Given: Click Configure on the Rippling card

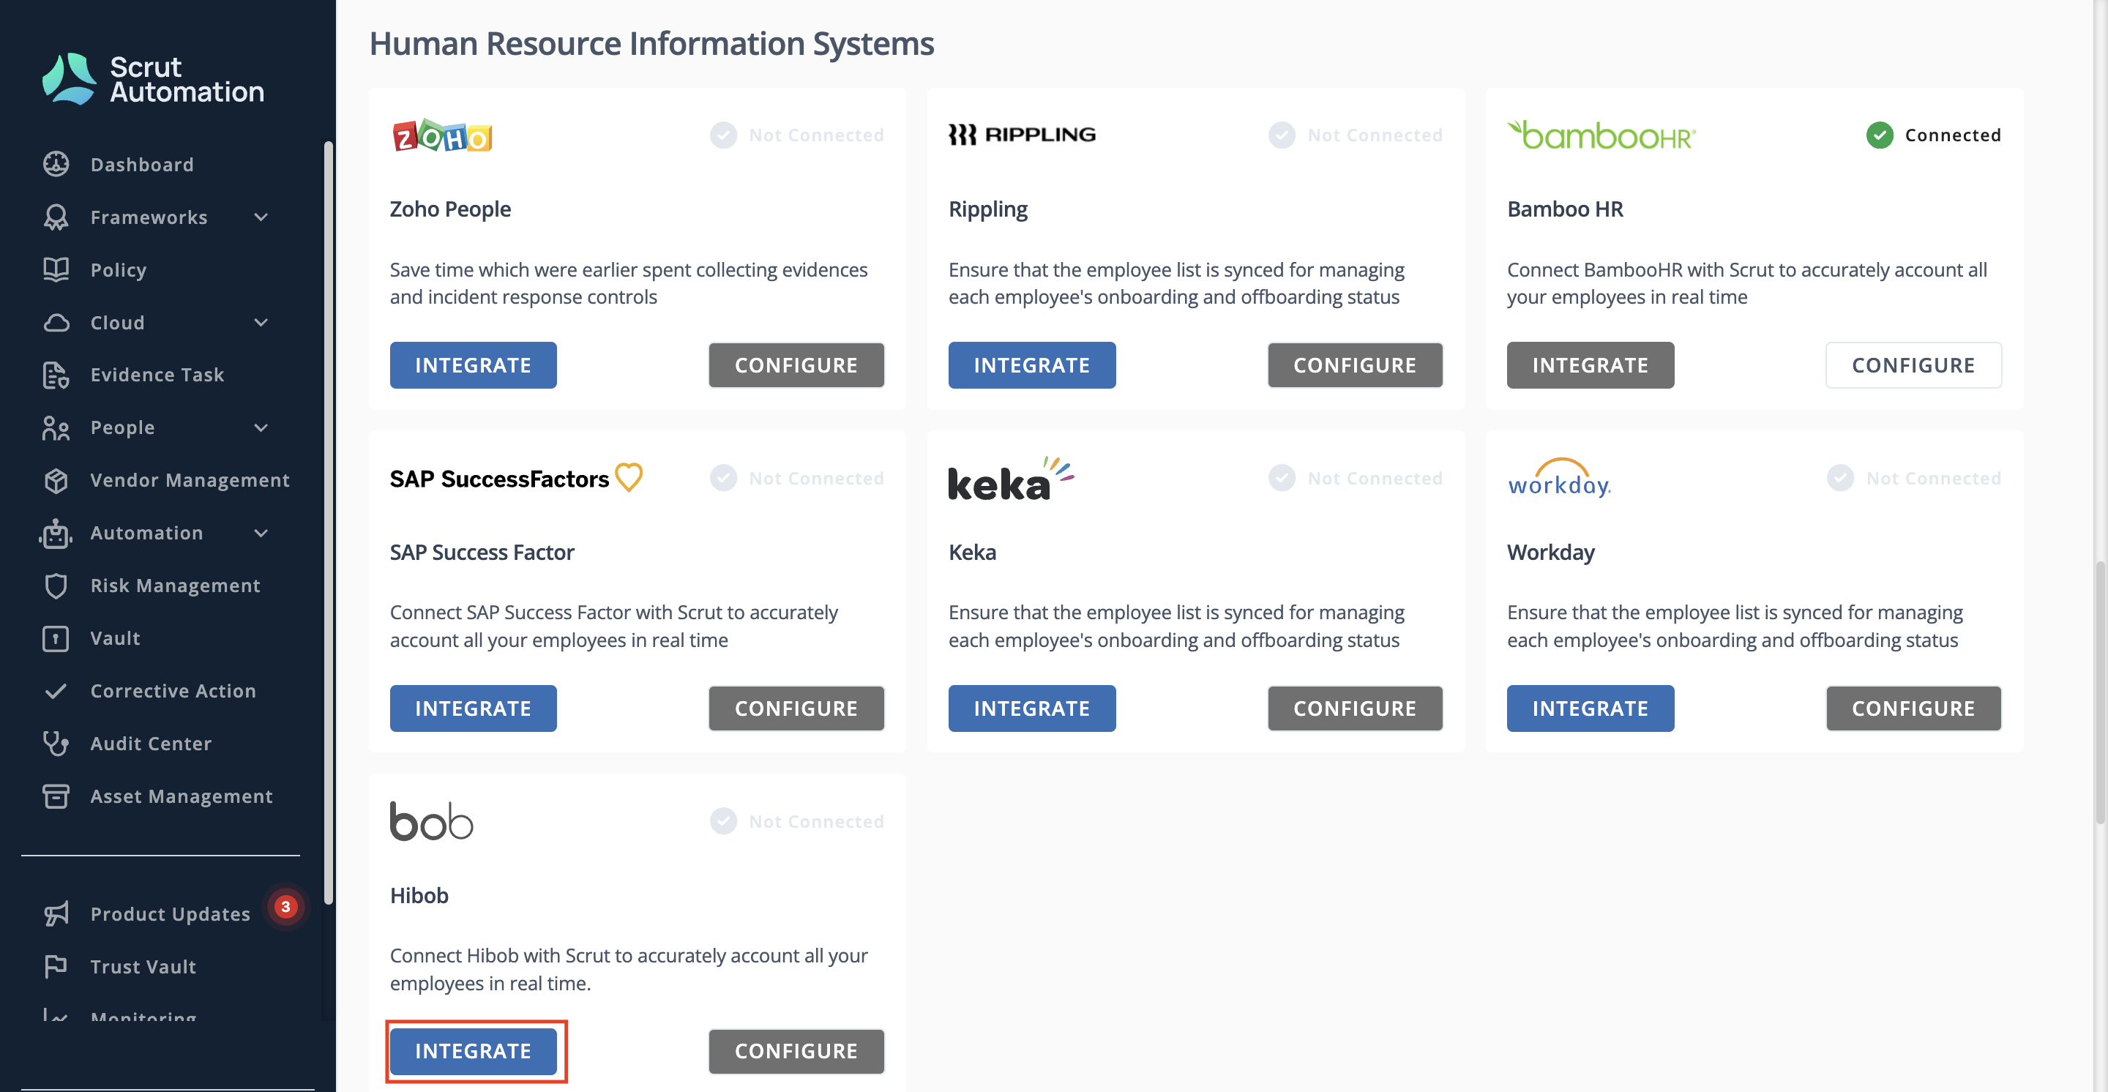Looking at the screenshot, I should (1354, 364).
